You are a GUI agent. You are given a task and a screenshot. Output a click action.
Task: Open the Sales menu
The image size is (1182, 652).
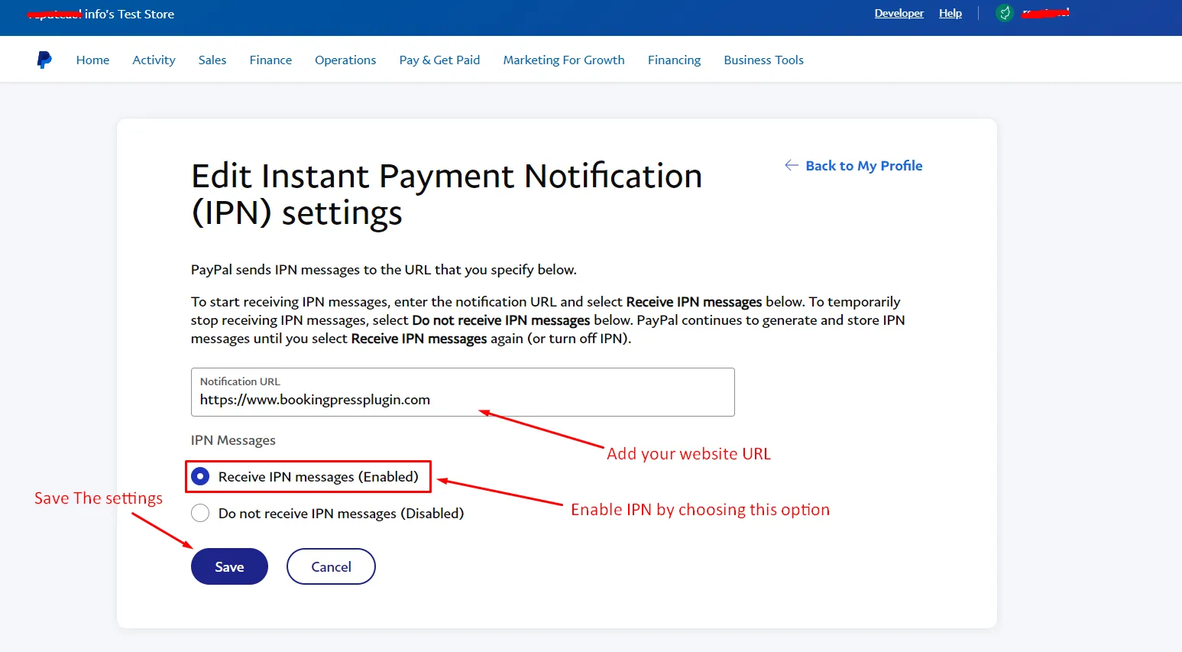pos(212,60)
